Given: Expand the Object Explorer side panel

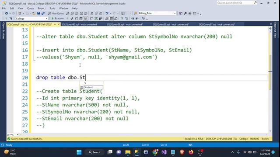Looking at the screenshot, I should tap(3, 31).
